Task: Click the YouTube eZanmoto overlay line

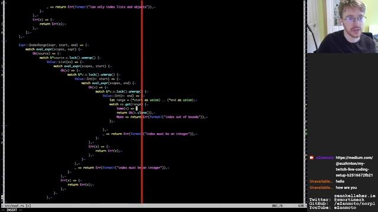Action: pyautogui.click(x=333, y=207)
